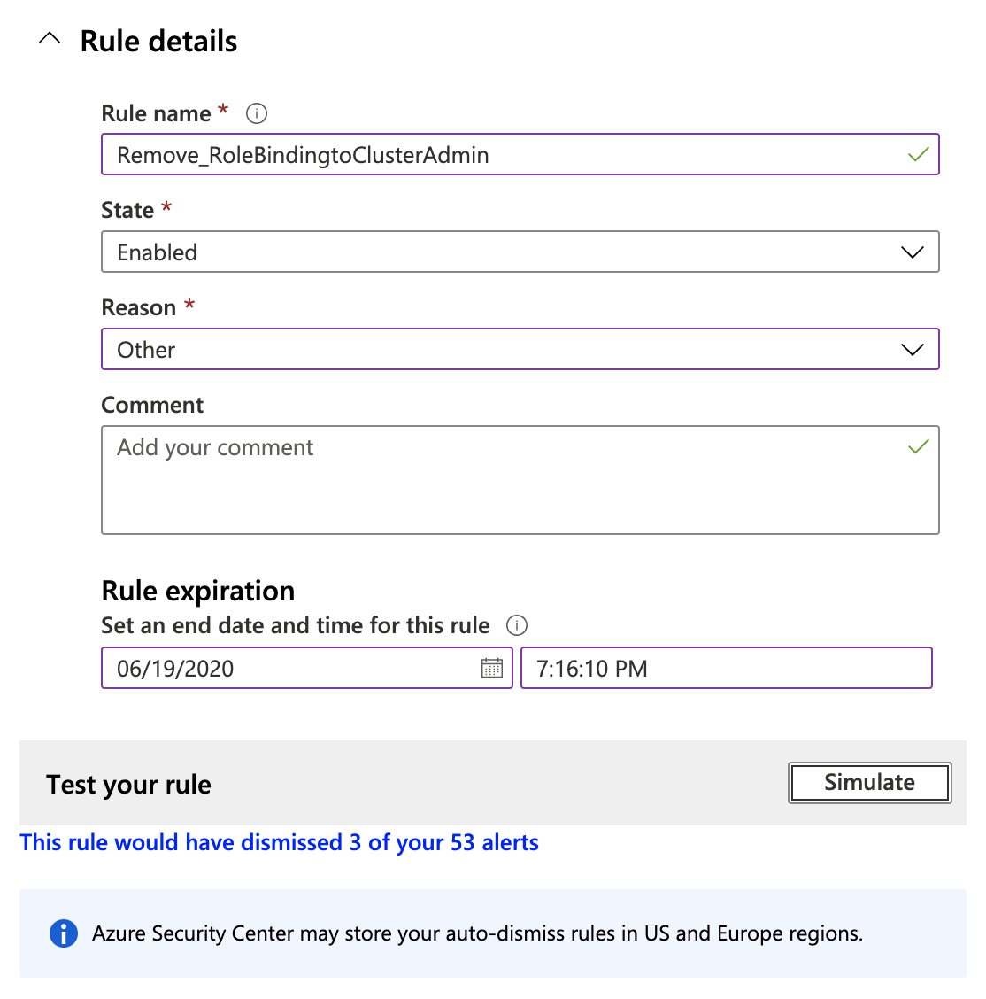Click the Simulate button
This screenshot has width=986, height=999.
point(868,782)
